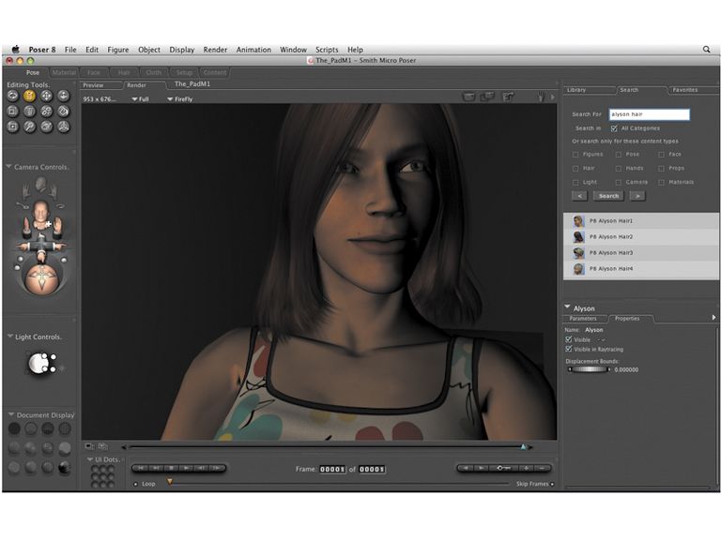
Task: Click the Search button
Action: tap(609, 196)
